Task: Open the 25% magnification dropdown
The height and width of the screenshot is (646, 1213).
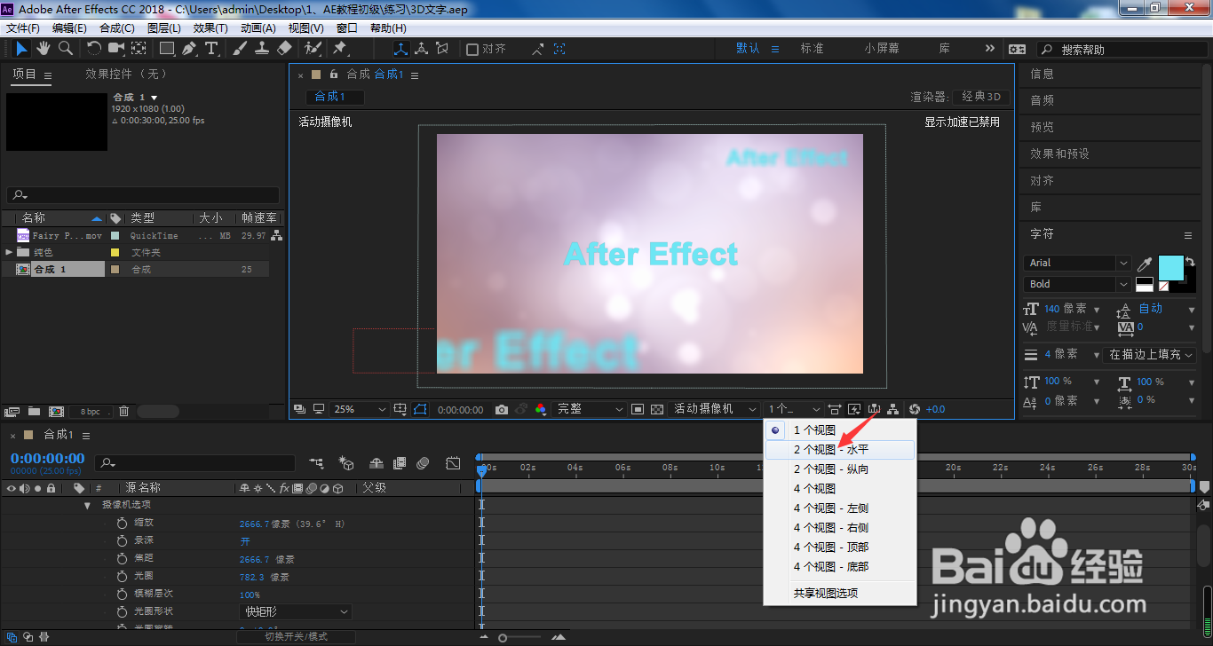Action: [359, 409]
